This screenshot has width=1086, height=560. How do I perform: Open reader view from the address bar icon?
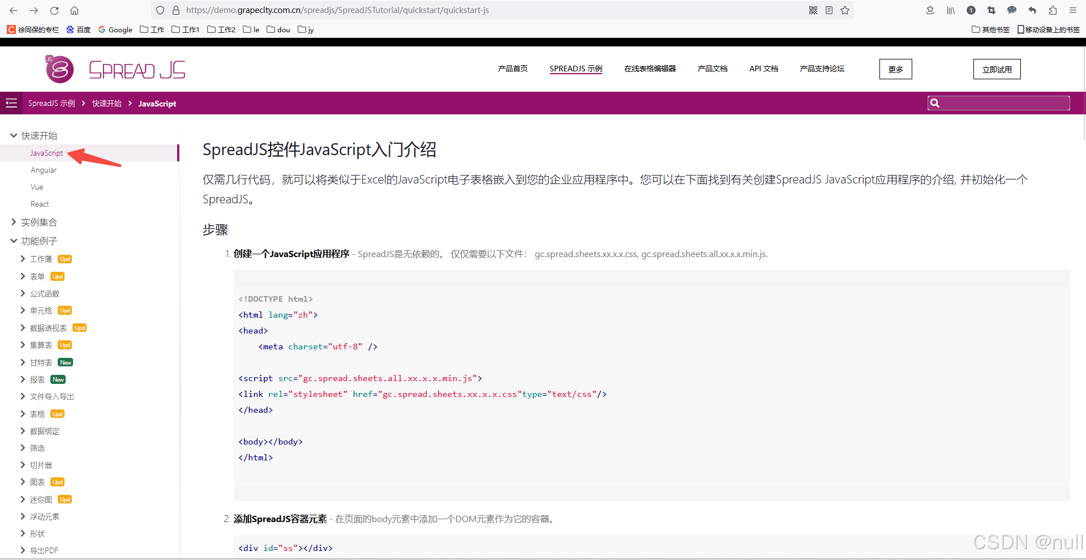coord(829,10)
